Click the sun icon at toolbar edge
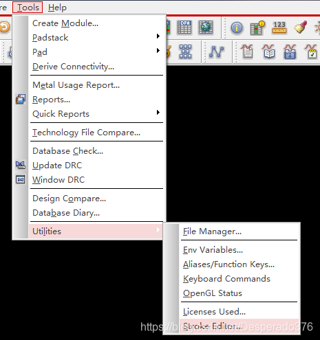Image resolution: width=320 pixels, height=340 pixels. 317,27
